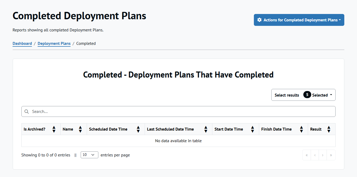The image size is (357, 177).
Task: Click the magnifying glass search icon
Action: tap(26, 112)
